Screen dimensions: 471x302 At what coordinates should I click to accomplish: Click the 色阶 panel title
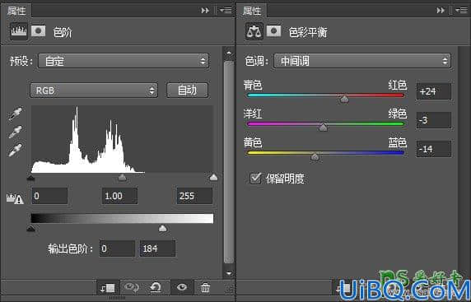63,32
